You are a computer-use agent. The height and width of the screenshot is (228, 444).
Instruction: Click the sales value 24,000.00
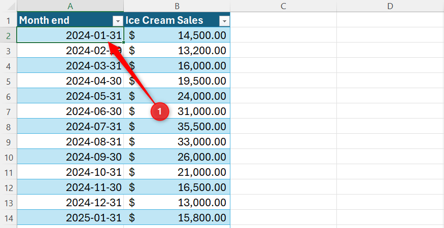[202, 96]
